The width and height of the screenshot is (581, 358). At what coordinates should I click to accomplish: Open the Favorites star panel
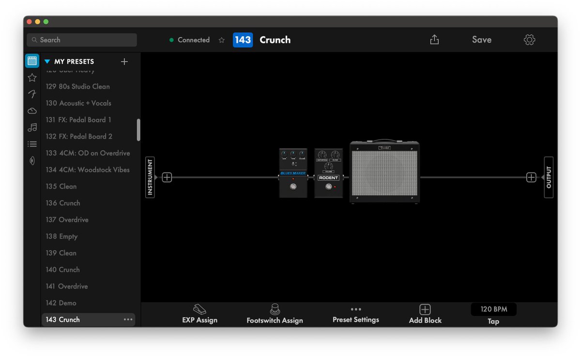32,77
